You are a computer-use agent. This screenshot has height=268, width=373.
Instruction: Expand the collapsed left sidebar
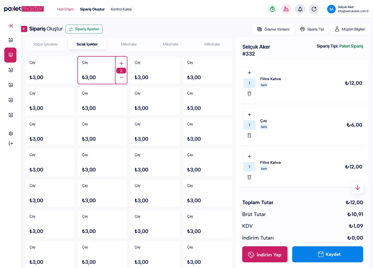[x=10, y=26]
